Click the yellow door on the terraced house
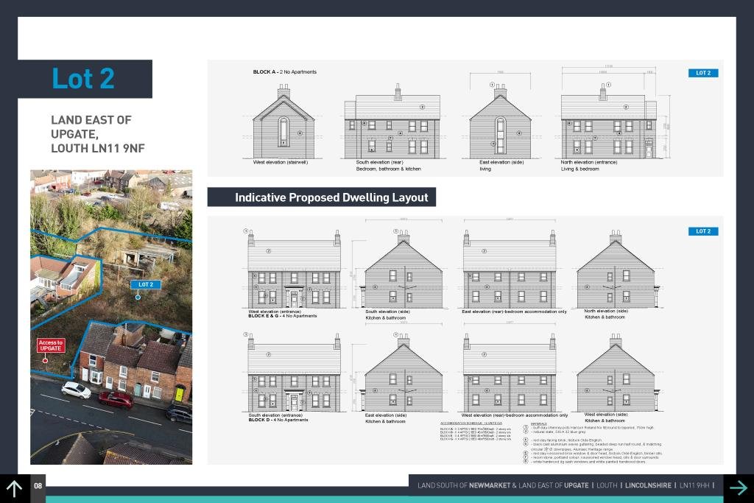 (179, 393)
